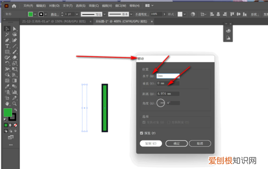Screen dimensions: 268x169
Task: Select the Scale tool
Action: point(15,63)
